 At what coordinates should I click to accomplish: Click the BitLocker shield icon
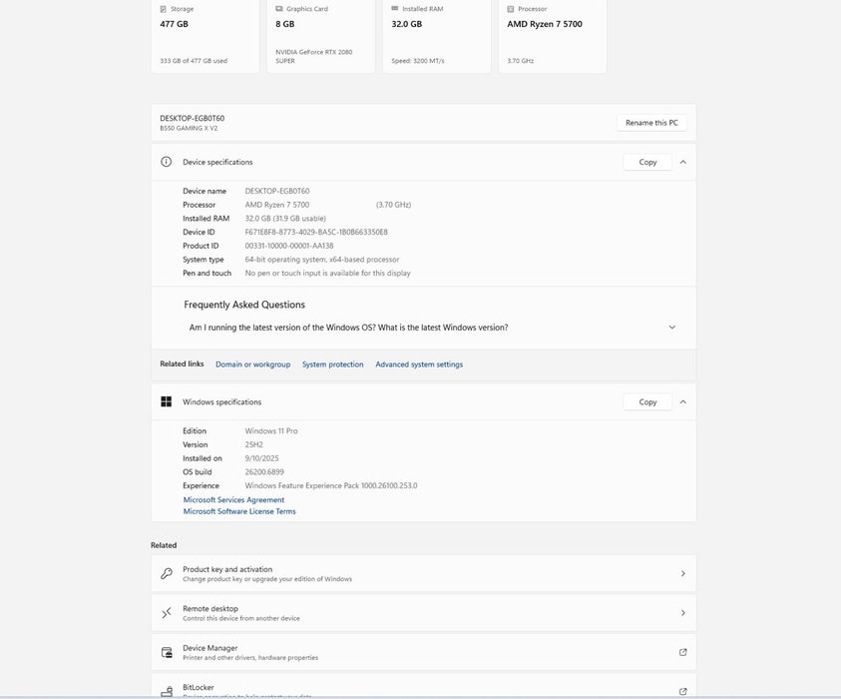[x=167, y=690]
